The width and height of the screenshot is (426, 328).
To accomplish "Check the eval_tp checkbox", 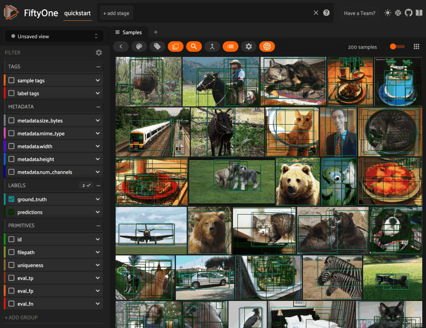I will pyautogui.click(x=11, y=278).
